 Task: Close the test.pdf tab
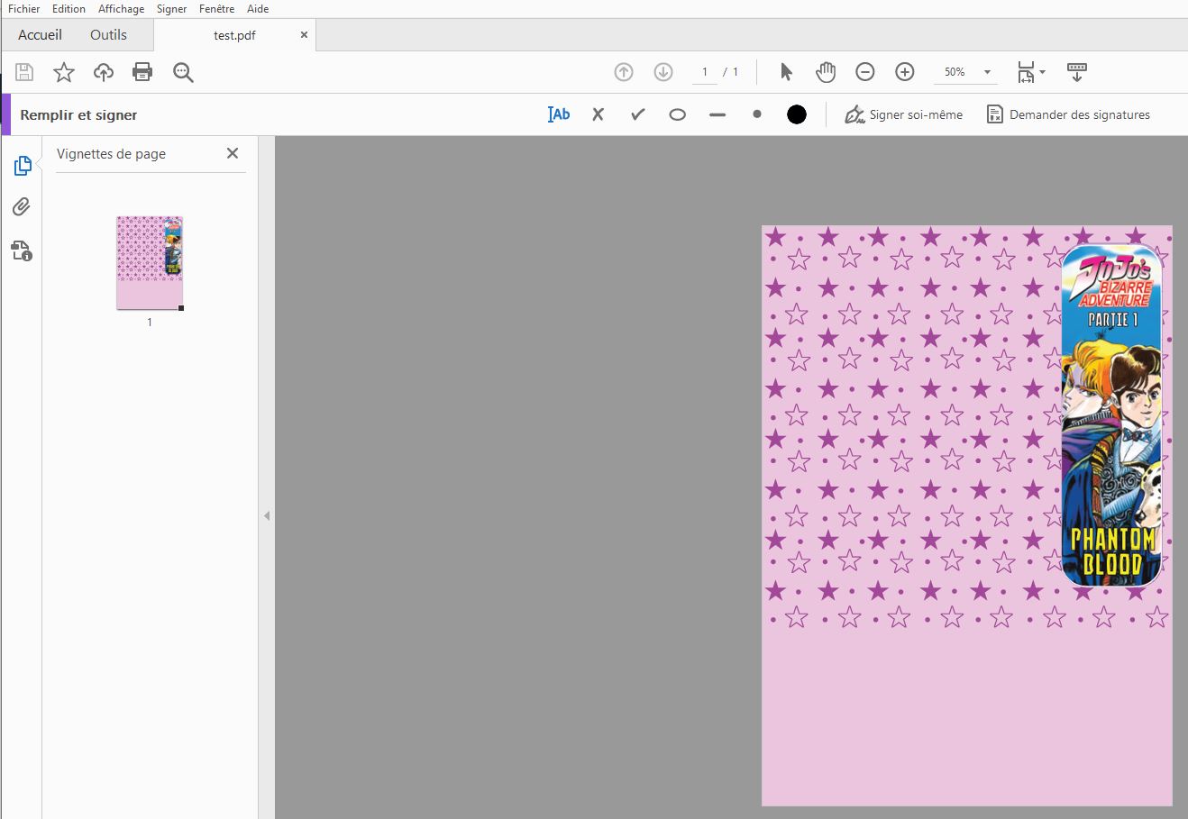coord(304,35)
